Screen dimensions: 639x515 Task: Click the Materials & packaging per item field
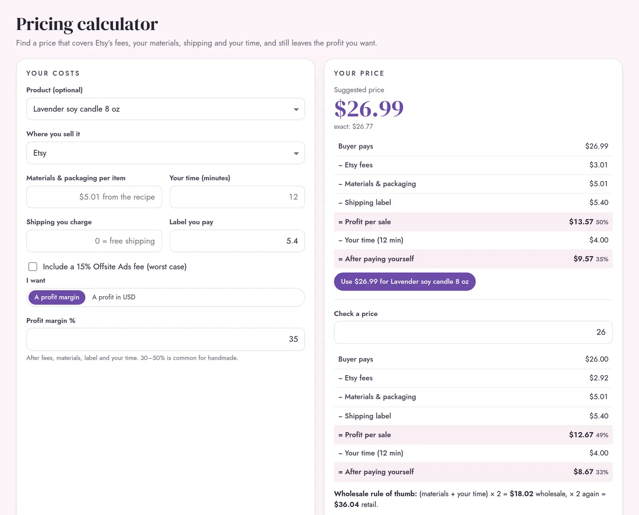(94, 197)
